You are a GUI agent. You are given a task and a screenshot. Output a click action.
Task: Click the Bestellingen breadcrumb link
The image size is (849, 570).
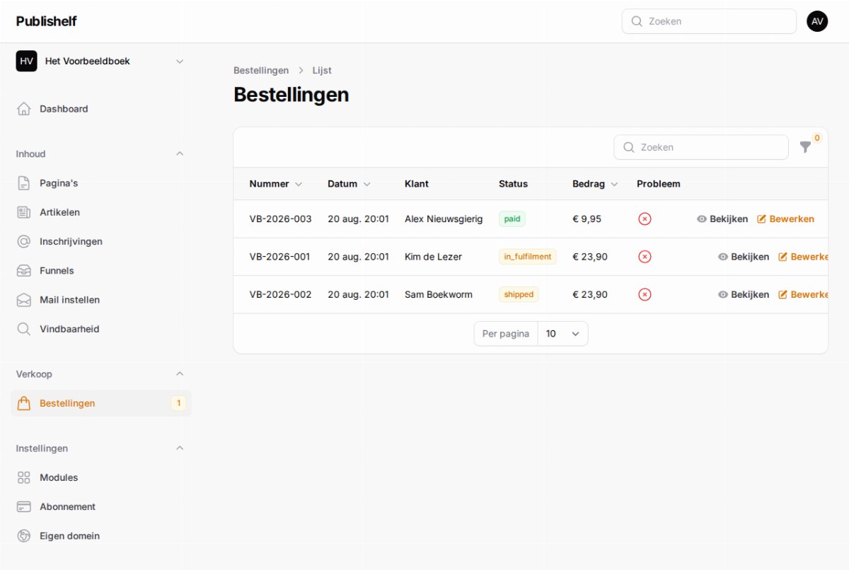pos(261,71)
